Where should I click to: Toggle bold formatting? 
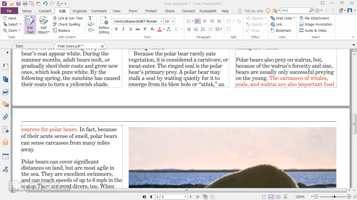[x=116, y=29]
